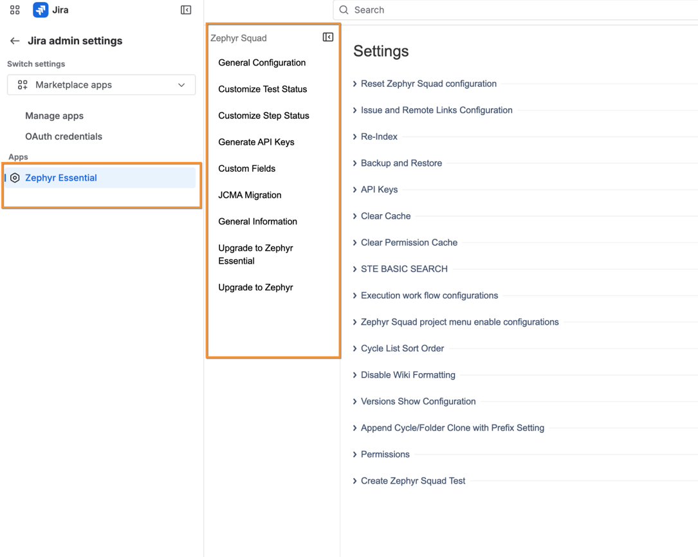Open OAuth credentials settings

point(64,136)
